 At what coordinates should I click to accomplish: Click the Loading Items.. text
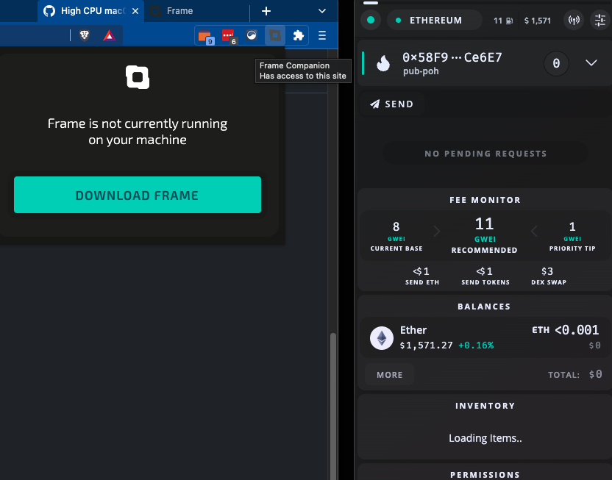tap(485, 438)
